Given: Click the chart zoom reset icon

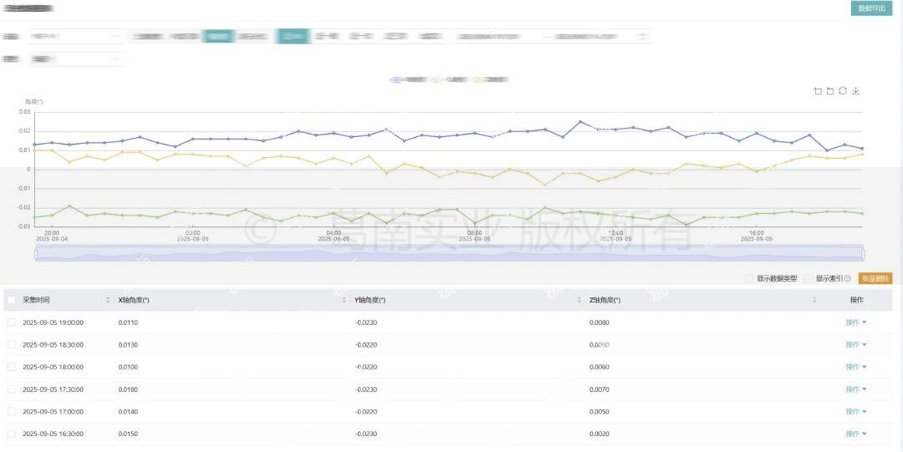Looking at the screenshot, I should tap(830, 91).
